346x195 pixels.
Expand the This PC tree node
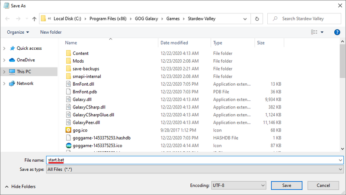click(x=4, y=72)
